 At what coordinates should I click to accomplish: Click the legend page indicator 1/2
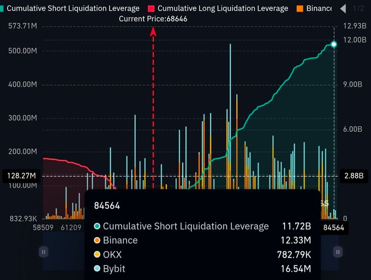pyautogui.click(x=358, y=9)
